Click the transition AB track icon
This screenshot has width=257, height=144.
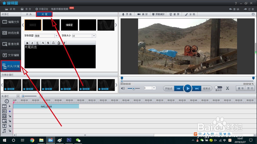click(x=4, y=116)
